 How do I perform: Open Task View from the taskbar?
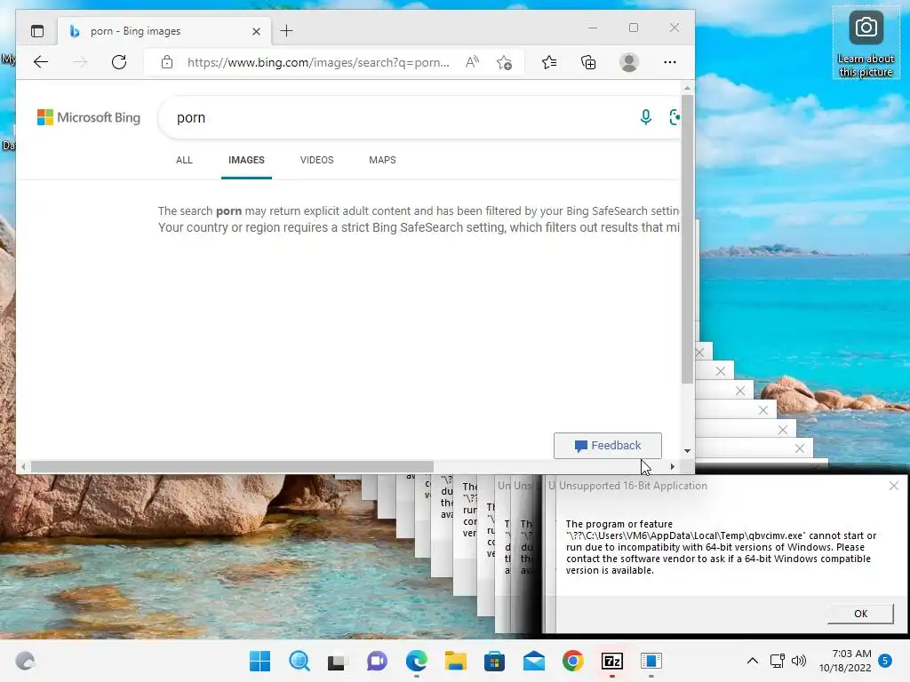pyautogui.click(x=337, y=661)
